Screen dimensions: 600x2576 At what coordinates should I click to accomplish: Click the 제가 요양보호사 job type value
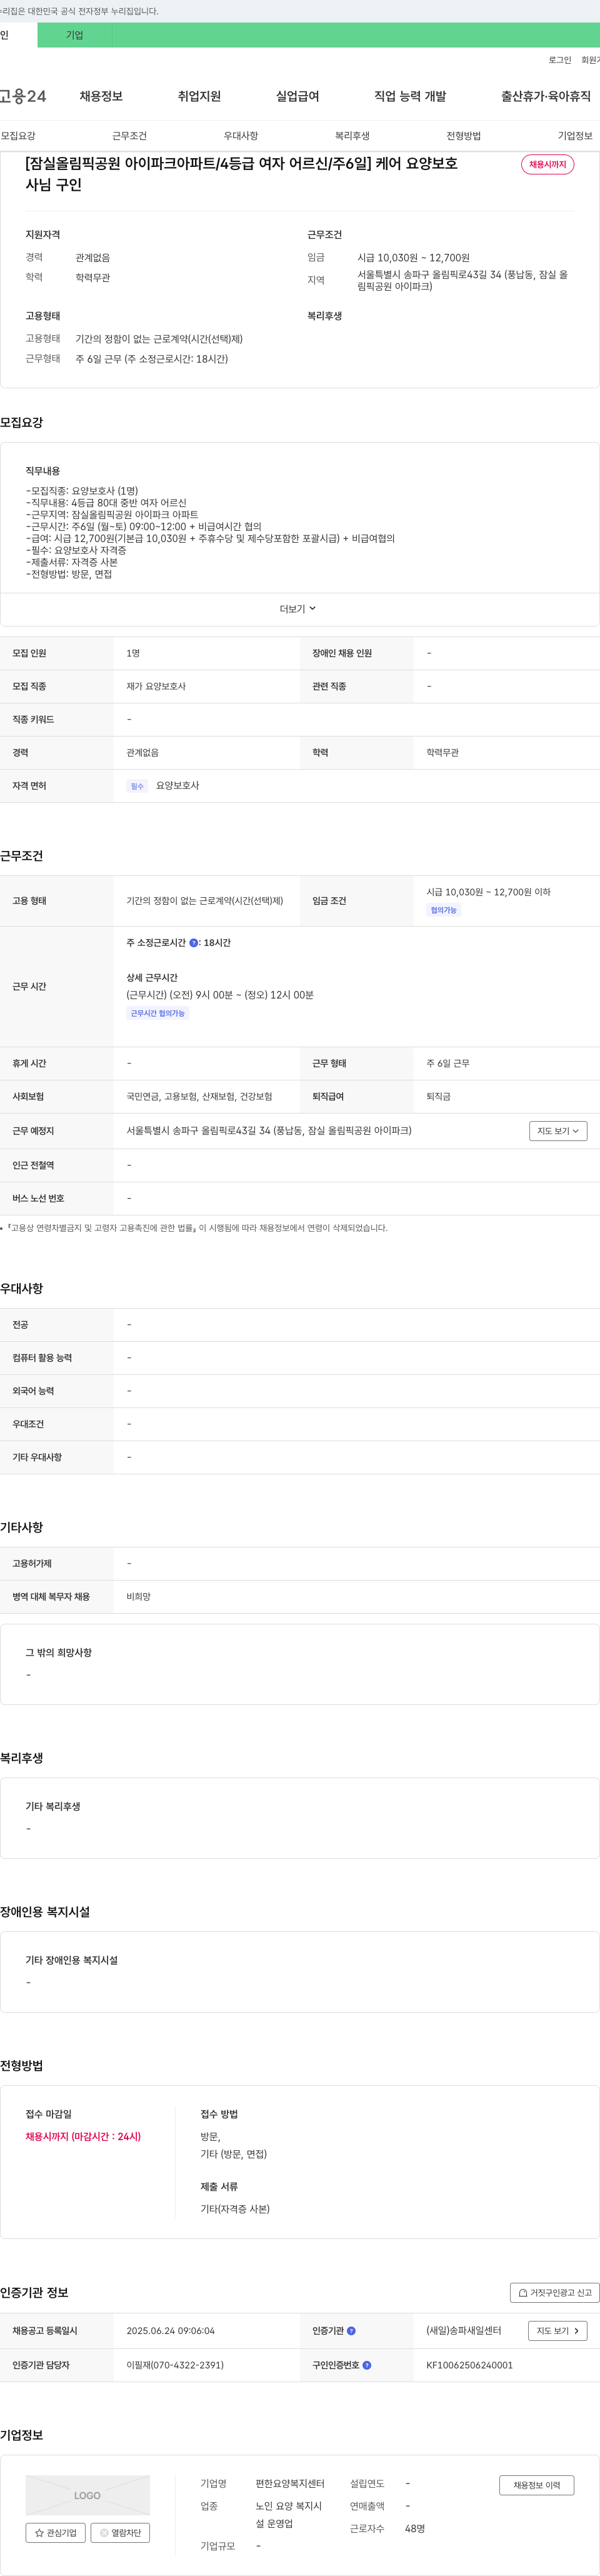156,687
